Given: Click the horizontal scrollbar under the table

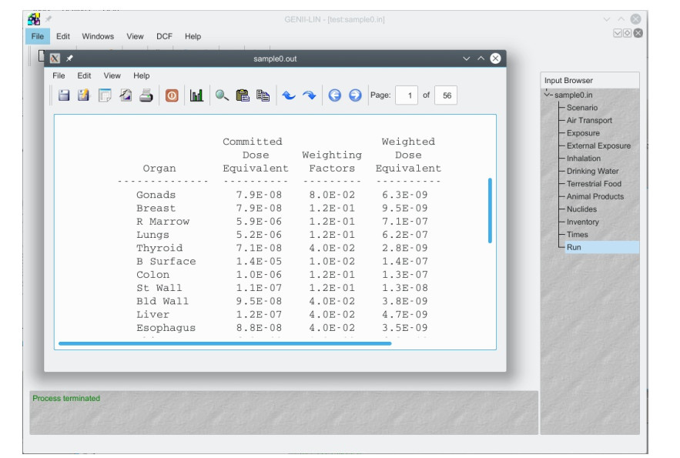Looking at the screenshot, I should point(224,343).
